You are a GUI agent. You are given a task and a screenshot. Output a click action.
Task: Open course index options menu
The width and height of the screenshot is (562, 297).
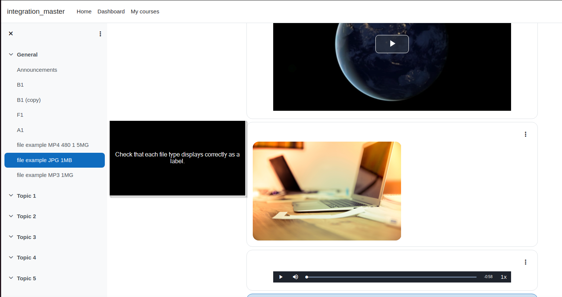(x=100, y=34)
